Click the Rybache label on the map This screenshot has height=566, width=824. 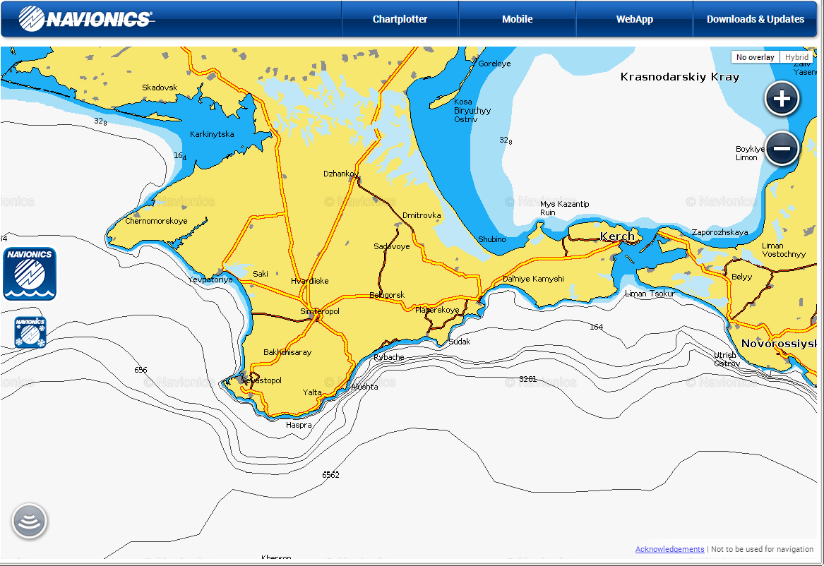[389, 358]
